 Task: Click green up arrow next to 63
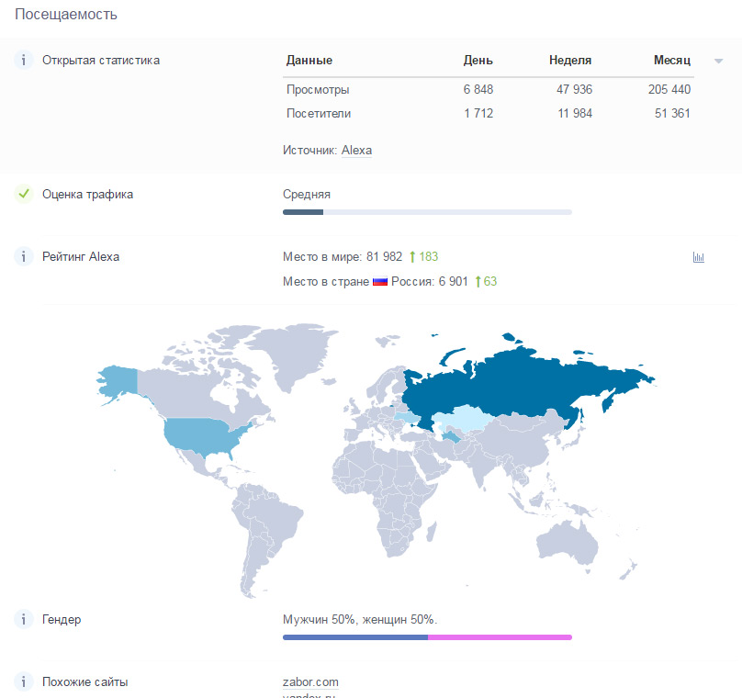pyautogui.click(x=478, y=282)
